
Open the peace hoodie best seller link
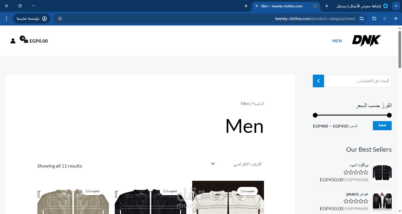pyautogui.click(x=357, y=194)
